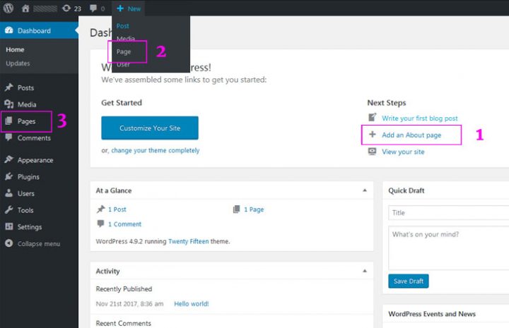Viewport: 509px width, 328px height.
Task: Click the WordPress logo in admin bar
Action: coord(8,8)
